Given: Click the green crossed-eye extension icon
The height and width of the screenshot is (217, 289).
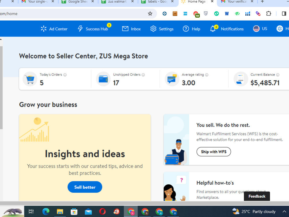Looking at the screenshot, I should click(237, 14).
